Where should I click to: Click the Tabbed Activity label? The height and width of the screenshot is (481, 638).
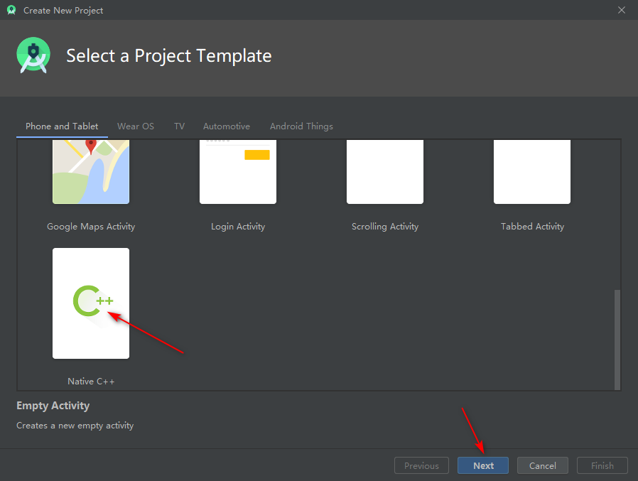tap(532, 226)
